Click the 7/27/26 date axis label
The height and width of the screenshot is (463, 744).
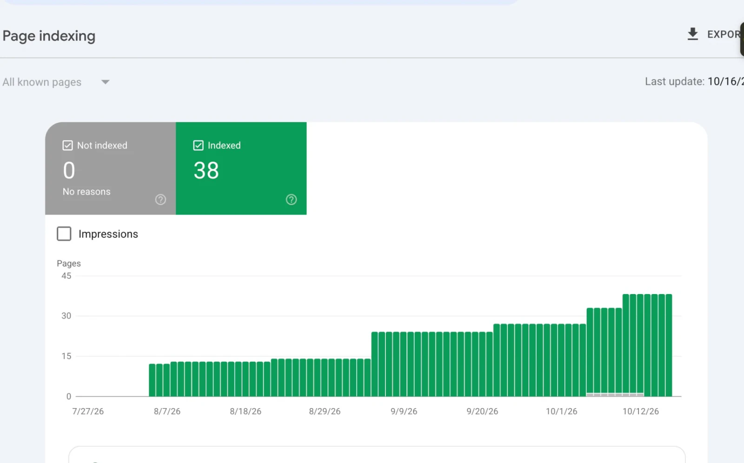pos(88,411)
